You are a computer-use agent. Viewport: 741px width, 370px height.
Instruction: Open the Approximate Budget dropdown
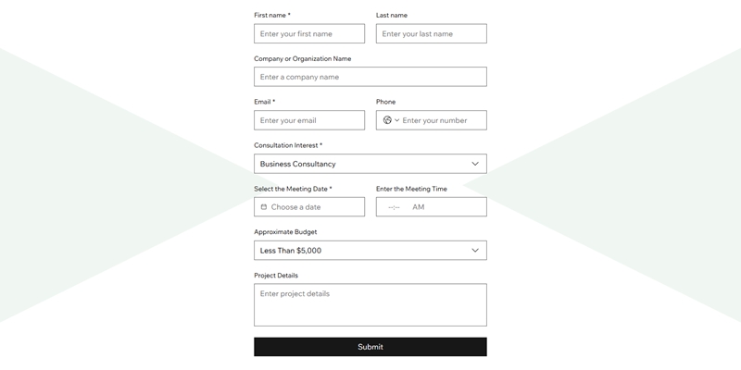(370, 251)
